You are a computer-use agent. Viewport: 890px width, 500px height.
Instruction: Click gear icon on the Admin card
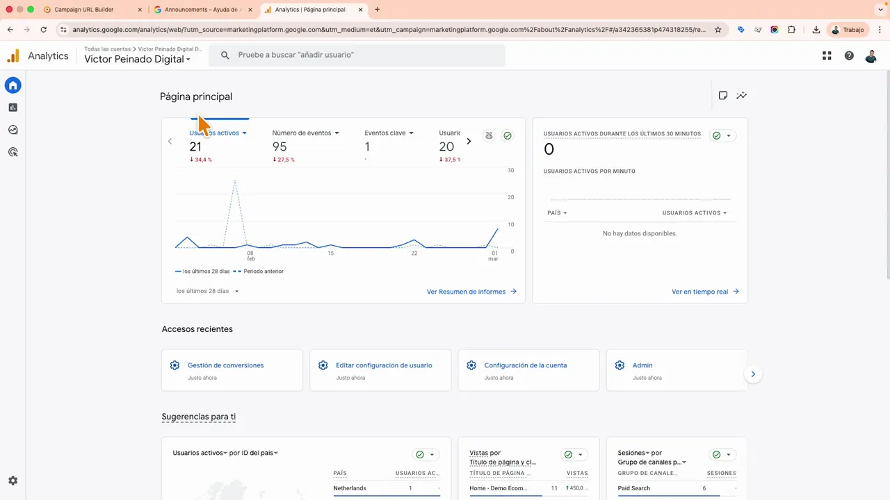620,365
